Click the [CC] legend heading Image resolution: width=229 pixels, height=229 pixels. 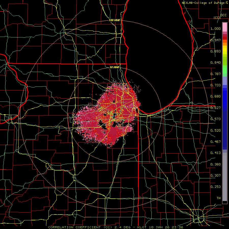[x=217, y=18]
